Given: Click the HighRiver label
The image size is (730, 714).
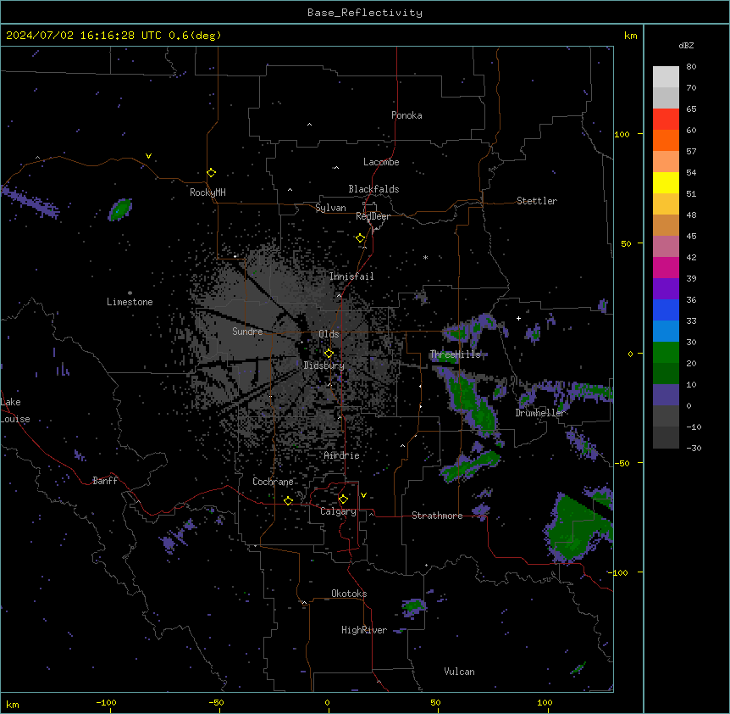Looking at the screenshot, I should click(x=364, y=630).
